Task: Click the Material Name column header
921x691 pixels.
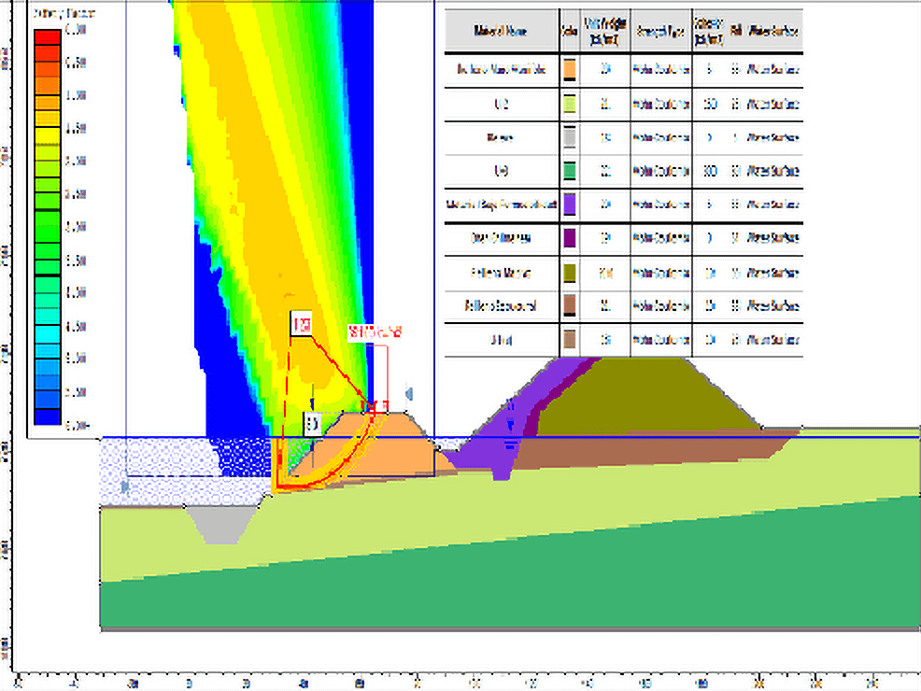Action: tap(502, 31)
